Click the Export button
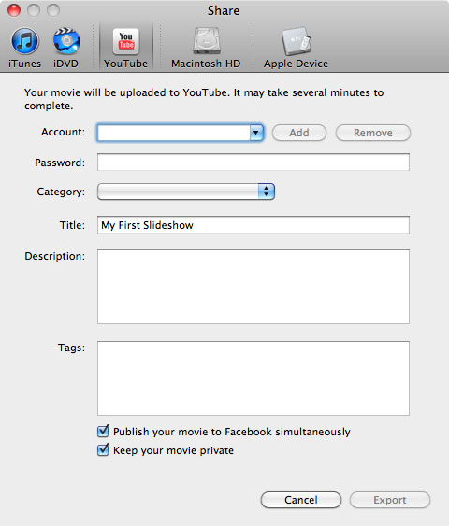Screen dimensions: 449x526 pos(389,500)
